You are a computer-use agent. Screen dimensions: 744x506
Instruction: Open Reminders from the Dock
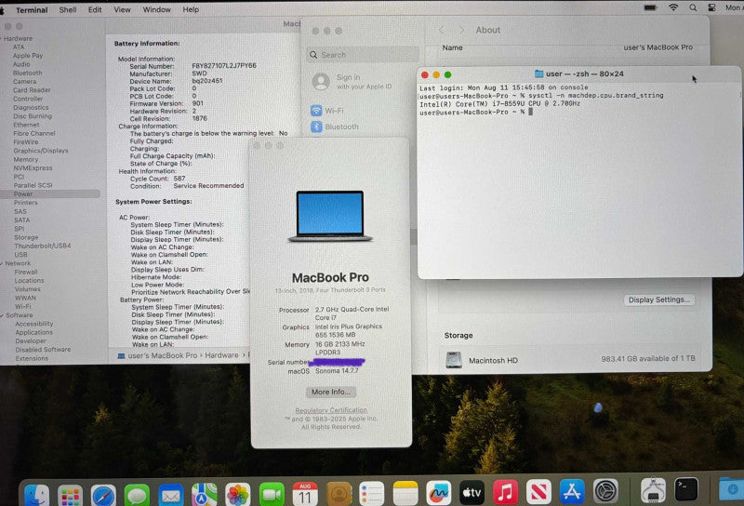click(371, 495)
